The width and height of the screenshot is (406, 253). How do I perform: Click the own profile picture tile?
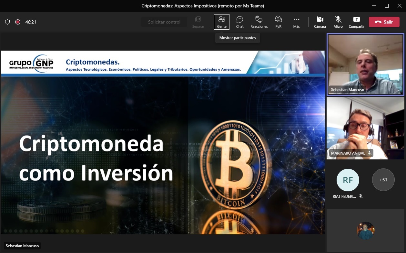[x=366, y=230]
